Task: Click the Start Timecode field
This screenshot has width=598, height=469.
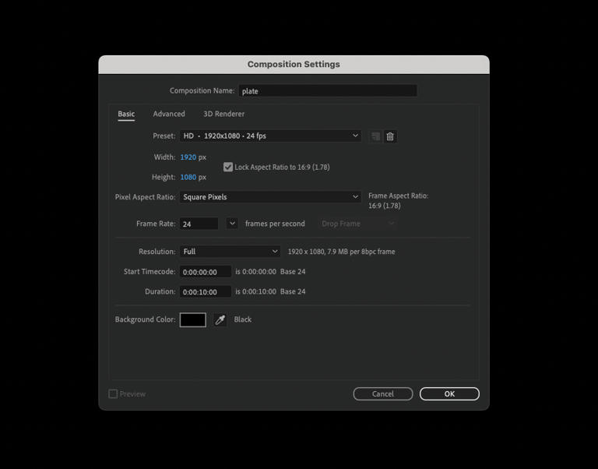Action: (206, 272)
